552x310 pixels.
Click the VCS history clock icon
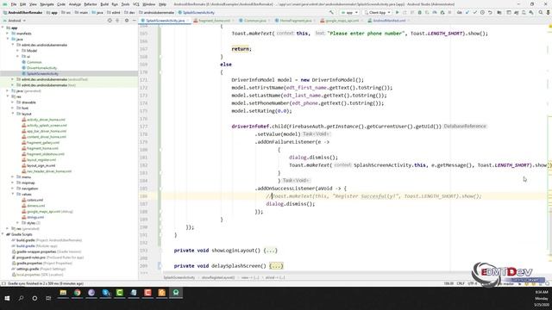(482, 12)
